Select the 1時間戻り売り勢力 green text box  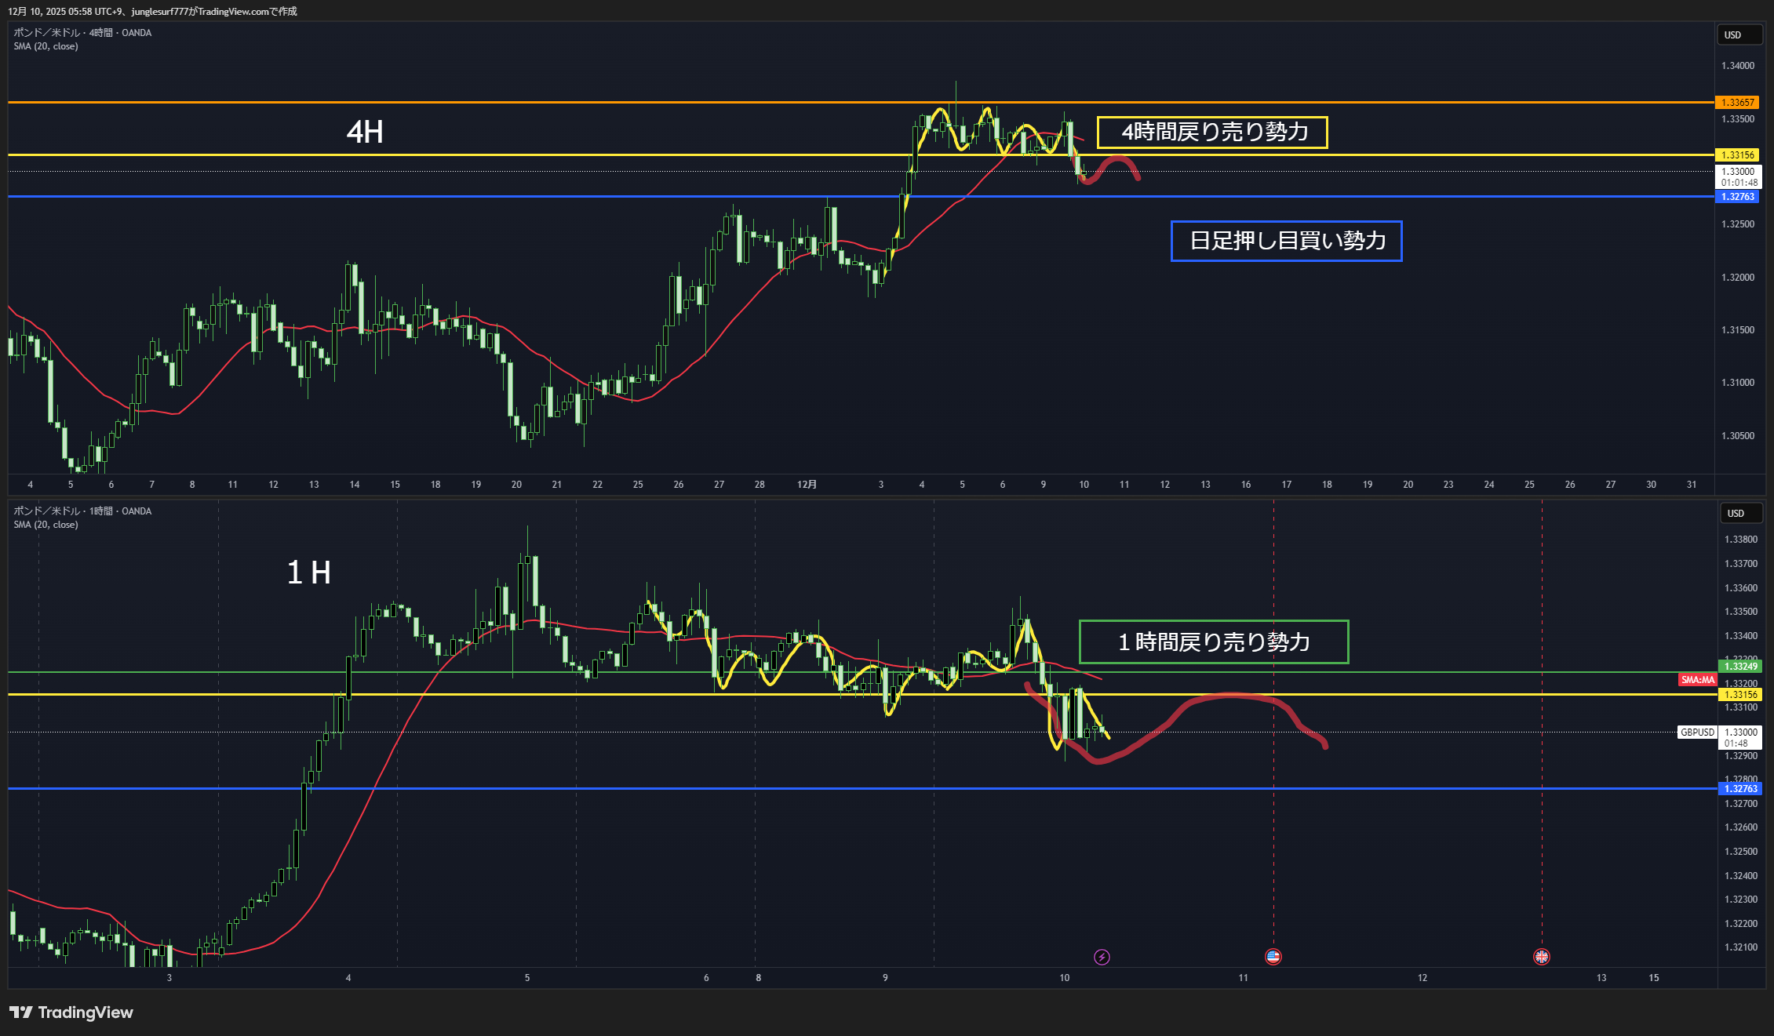coord(1213,642)
